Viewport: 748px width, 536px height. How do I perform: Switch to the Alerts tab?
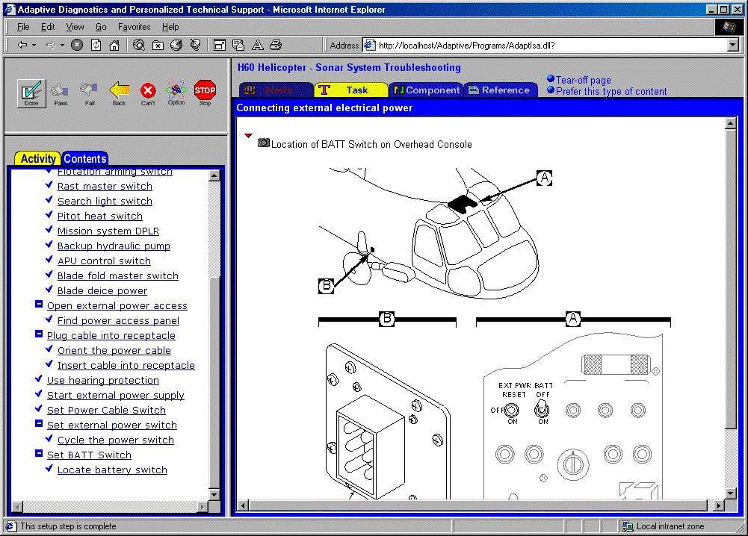276,90
